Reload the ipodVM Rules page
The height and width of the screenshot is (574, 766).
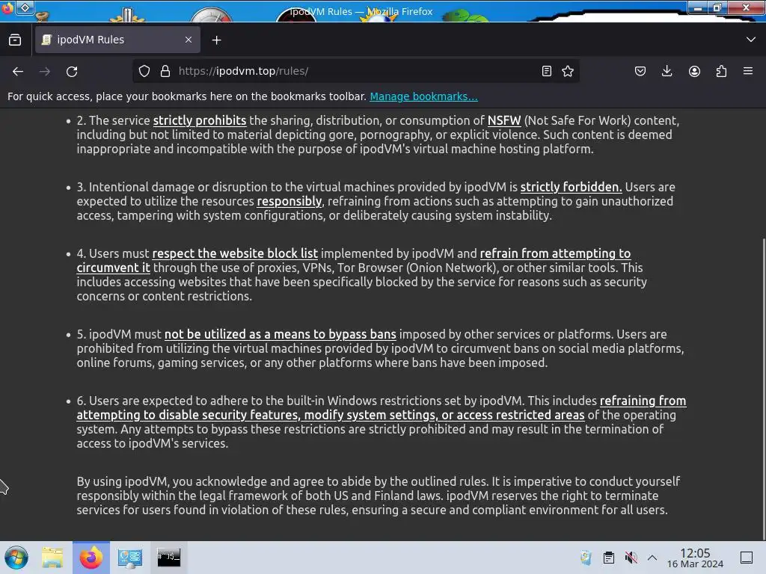pos(72,71)
